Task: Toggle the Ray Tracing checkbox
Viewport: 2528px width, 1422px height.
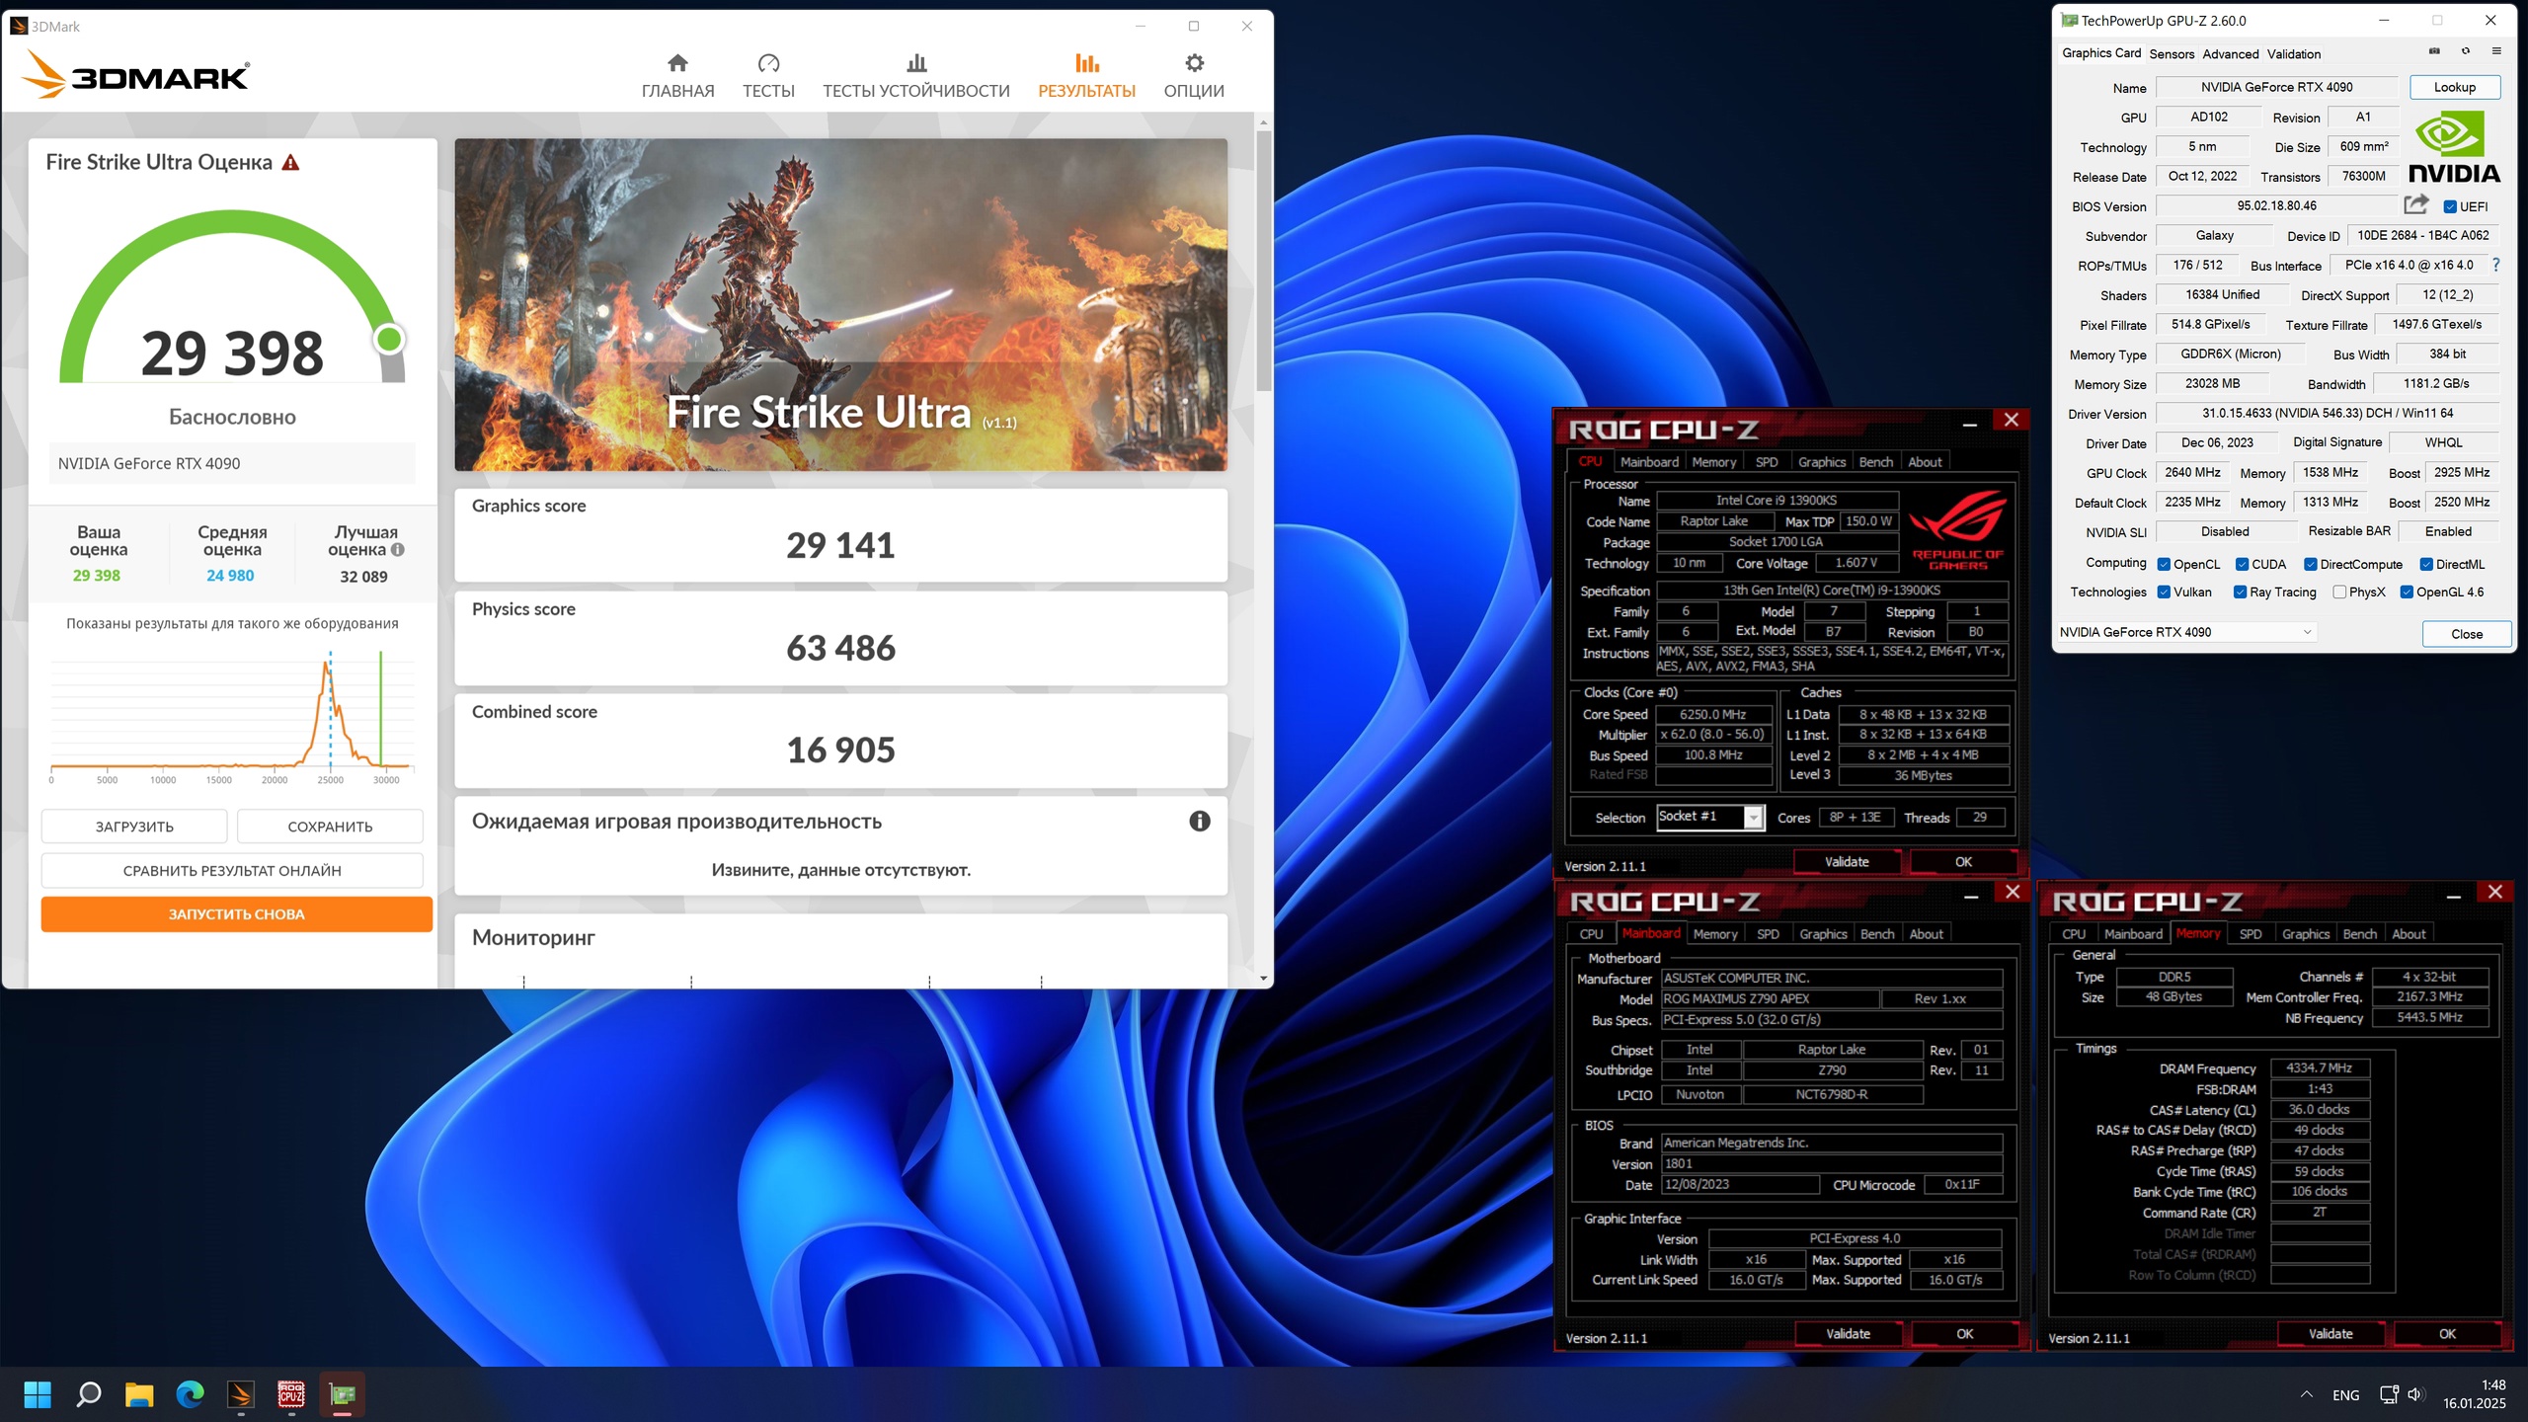Action: pyautogui.click(x=2240, y=592)
